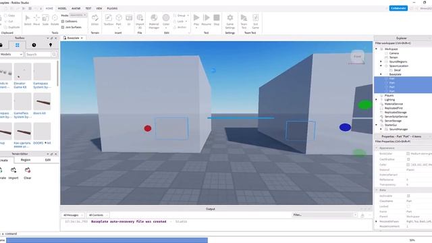Screen dimensions: 432x243
Task: Click the Toolbox search button icon
Action: 54,54
